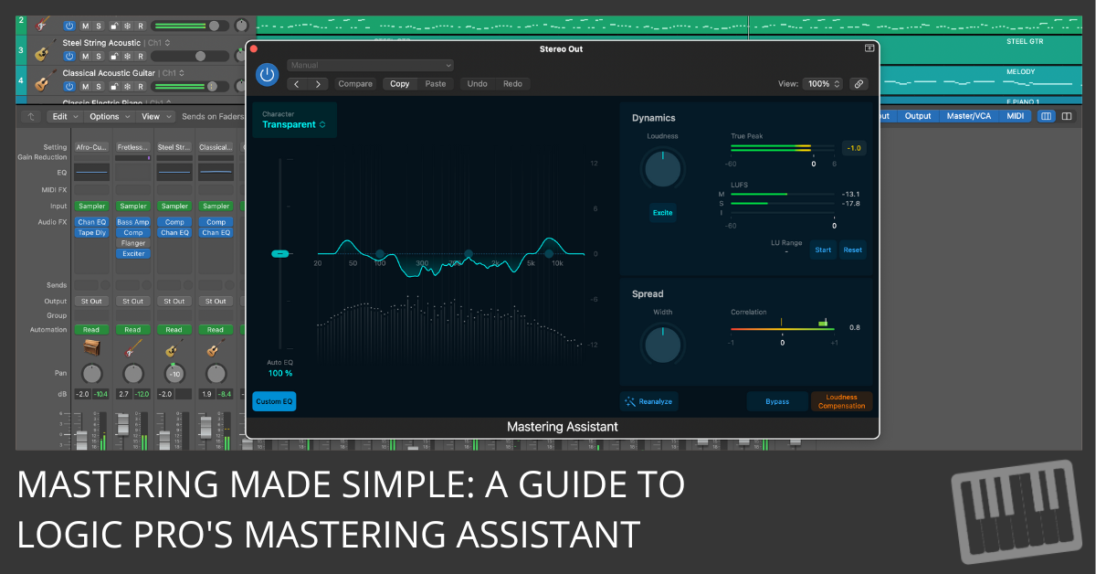The height and width of the screenshot is (574, 1096).
Task: Select the Master/VCA mixer filter tab
Action: [967, 116]
